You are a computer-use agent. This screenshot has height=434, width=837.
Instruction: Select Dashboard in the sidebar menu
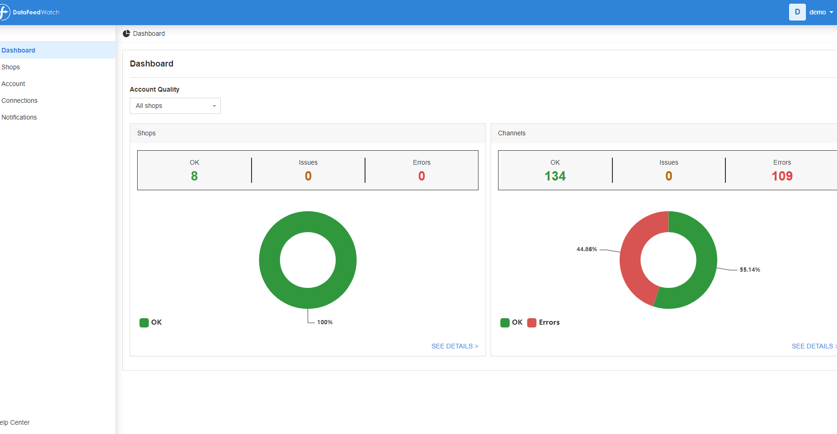coord(19,50)
